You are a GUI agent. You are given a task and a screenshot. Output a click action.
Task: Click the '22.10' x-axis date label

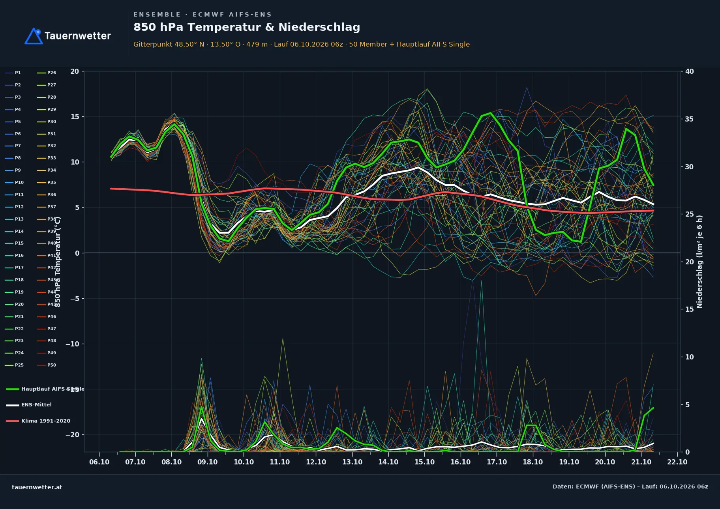[x=677, y=462]
